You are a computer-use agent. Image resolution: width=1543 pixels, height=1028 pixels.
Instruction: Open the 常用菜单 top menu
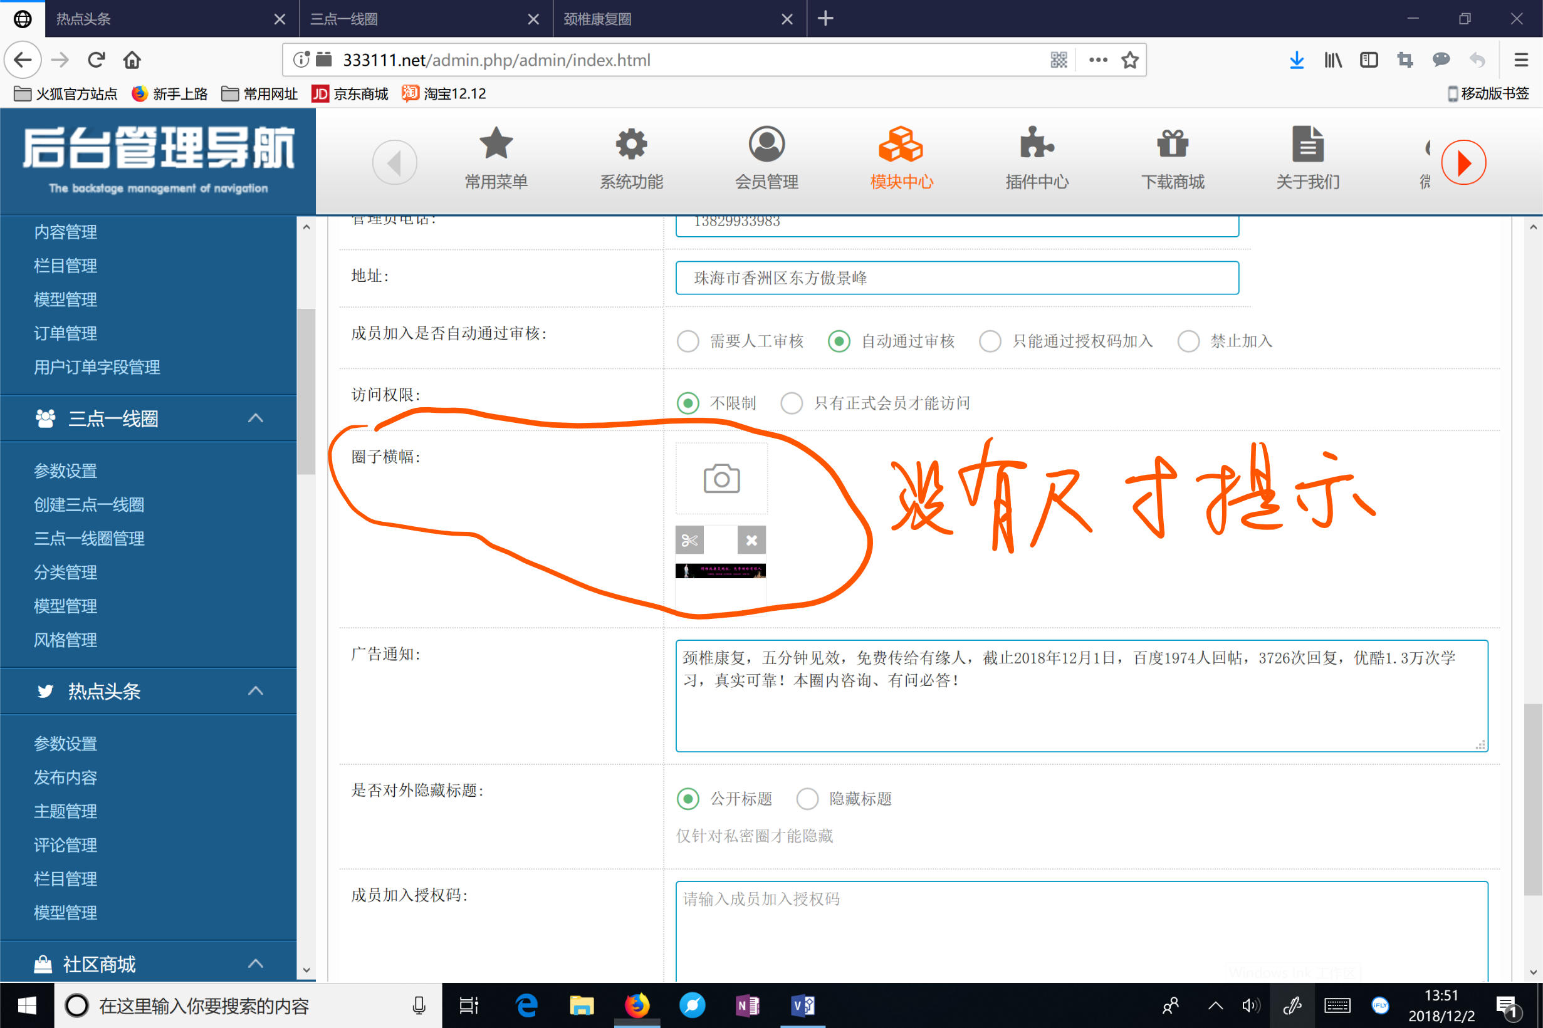tap(496, 158)
